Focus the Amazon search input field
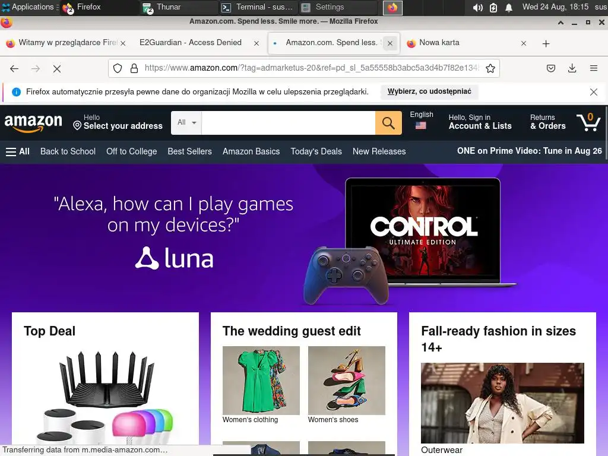608x456 pixels. pyautogui.click(x=288, y=123)
